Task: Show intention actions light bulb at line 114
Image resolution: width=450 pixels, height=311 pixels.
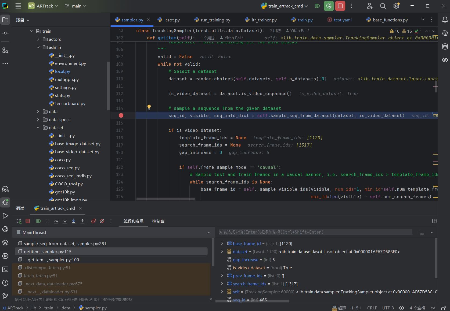Action: click(x=149, y=107)
